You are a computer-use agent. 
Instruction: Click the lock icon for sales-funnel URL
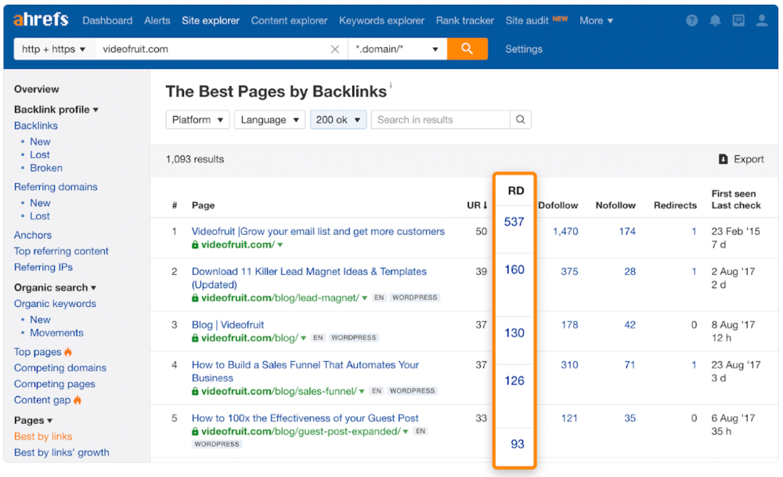click(x=195, y=391)
